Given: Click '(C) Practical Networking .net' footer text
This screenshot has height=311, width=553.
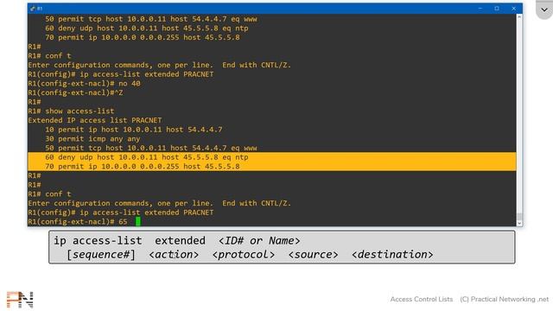Looking at the screenshot, I should click(504, 299).
